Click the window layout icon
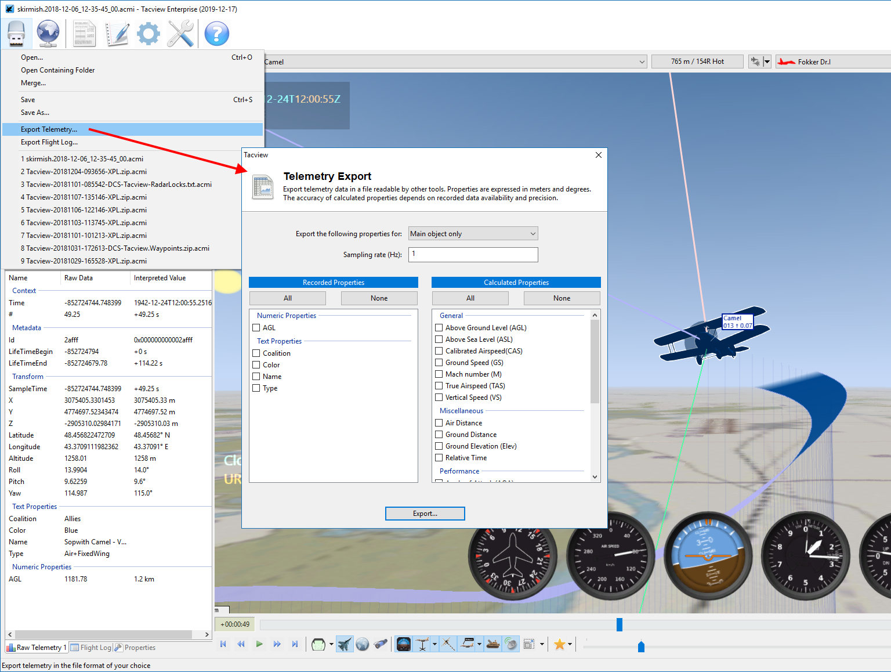 [x=529, y=644]
